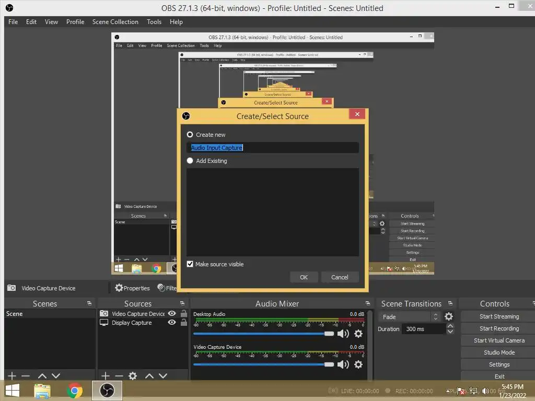Launch Chrome from the taskbar
Viewport: 535px width, 401px height.
pos(75,391)
